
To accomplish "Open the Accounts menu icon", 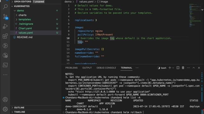I will (5, 99).
